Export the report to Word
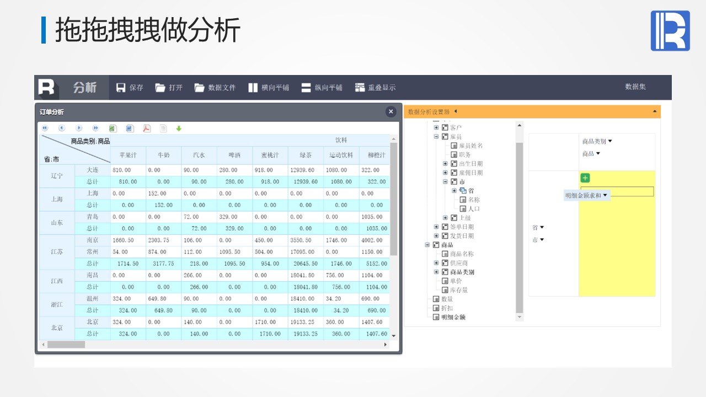Viewport: 706px width, 397px height. click(130, 128)
